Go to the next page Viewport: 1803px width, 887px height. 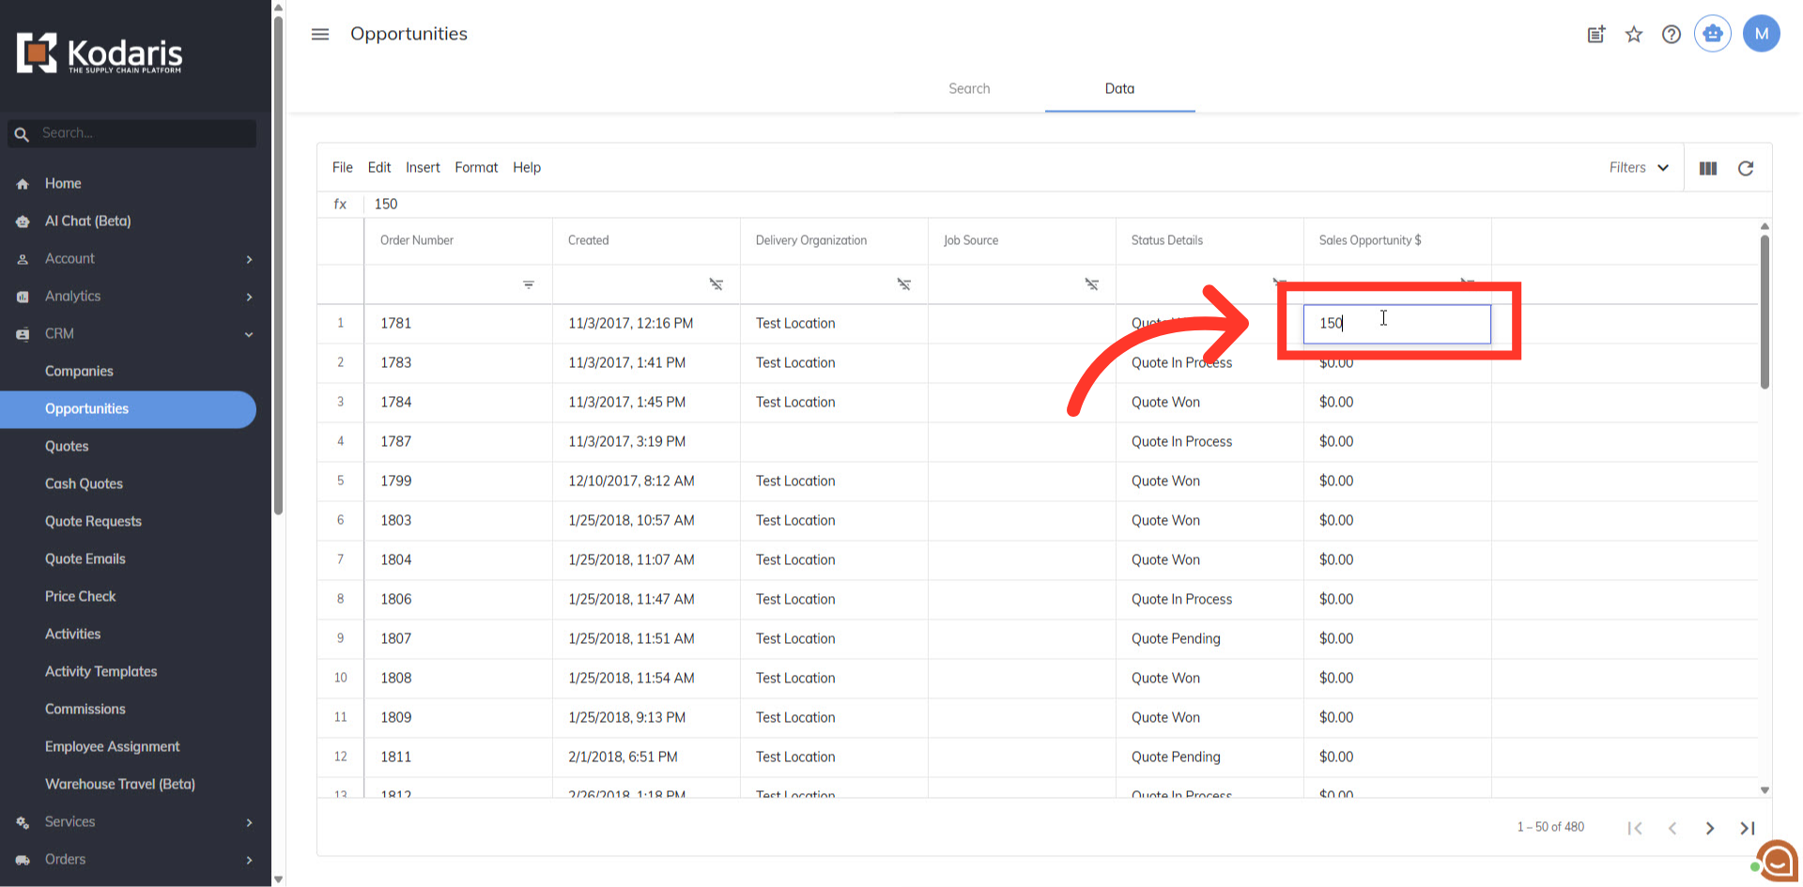1710,828
